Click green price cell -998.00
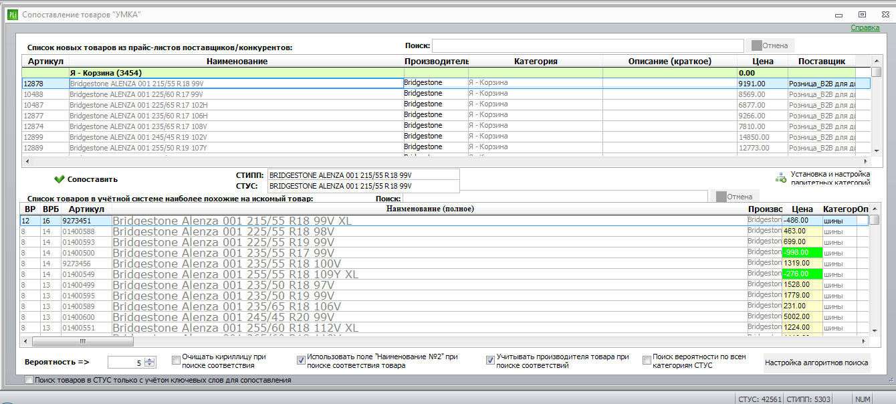896x404 pixels. click(802, 252)
